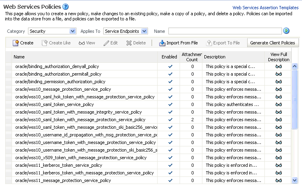
Task: View full description for wss11_kerberos_token_service_policy
Action: 278,165
